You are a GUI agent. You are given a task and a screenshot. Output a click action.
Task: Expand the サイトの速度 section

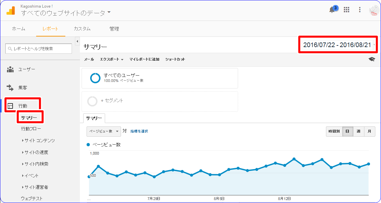(x=35, y=153)
